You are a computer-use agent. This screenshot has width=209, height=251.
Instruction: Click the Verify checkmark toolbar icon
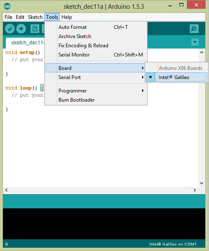(10, 29)
